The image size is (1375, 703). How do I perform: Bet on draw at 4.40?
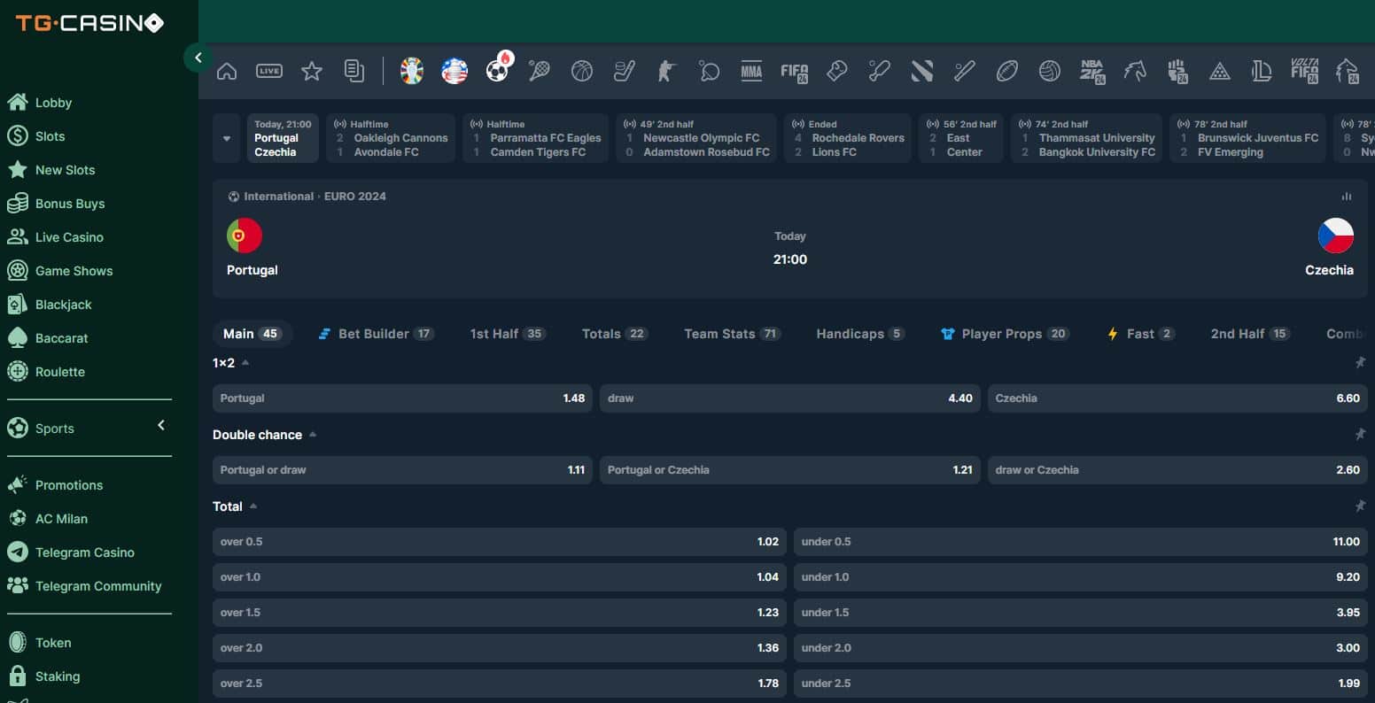pos(790,398)
